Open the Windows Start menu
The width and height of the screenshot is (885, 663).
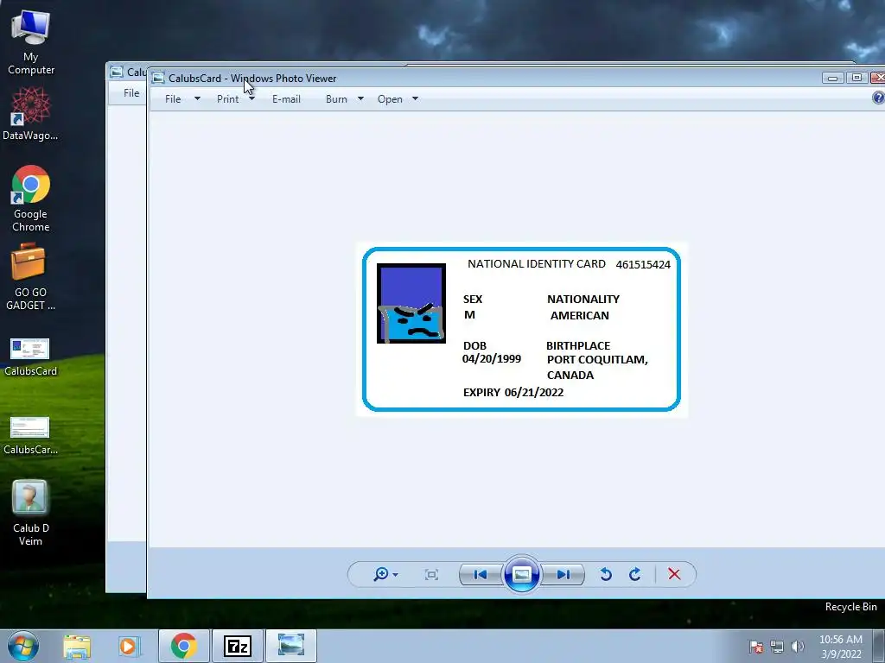[22, 646]
